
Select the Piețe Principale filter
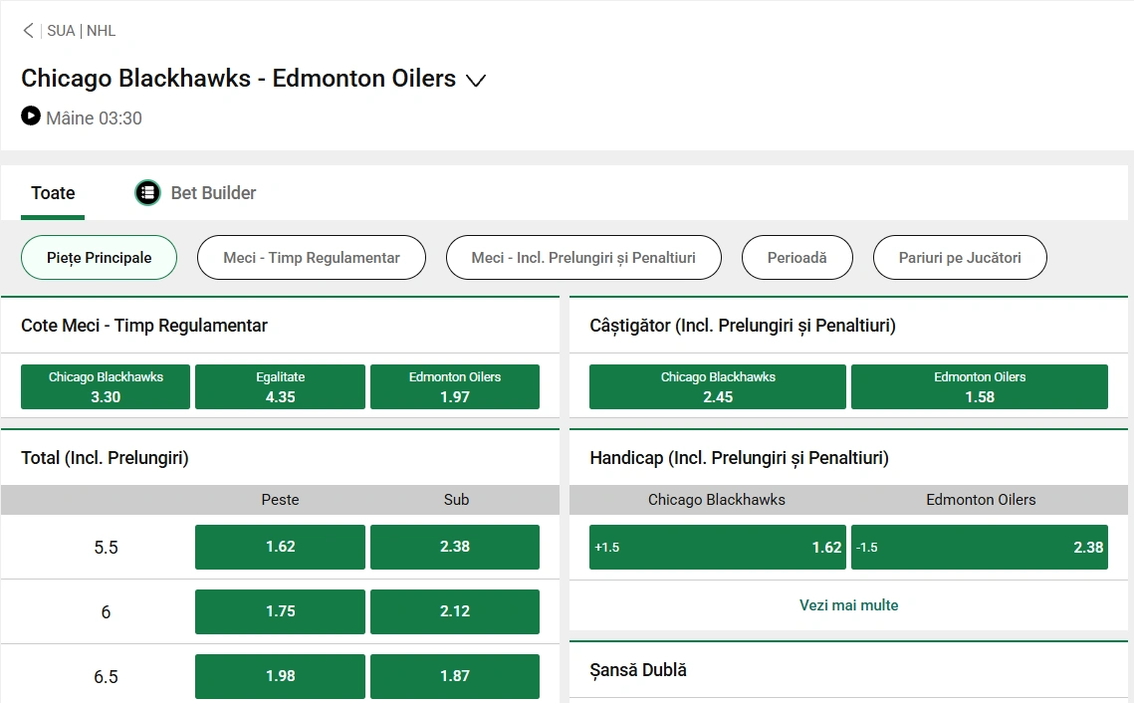coord(99,258)
